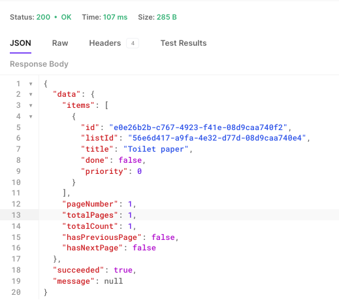This screenshot has width=339, height=304.
Task: Click the Headers count badge 4
Action: click(133, 43)
